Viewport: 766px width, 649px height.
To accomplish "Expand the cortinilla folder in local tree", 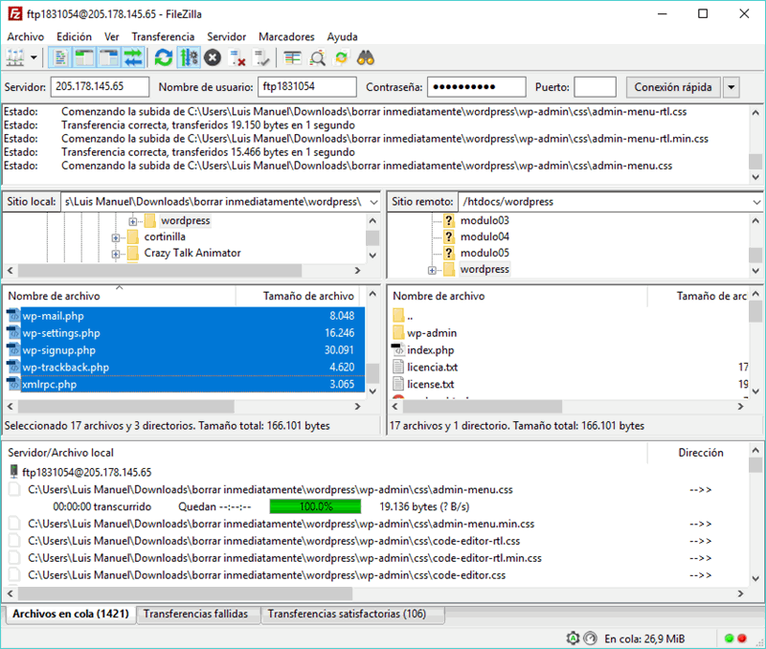I will pyautogui.click(x=116, y=237).
